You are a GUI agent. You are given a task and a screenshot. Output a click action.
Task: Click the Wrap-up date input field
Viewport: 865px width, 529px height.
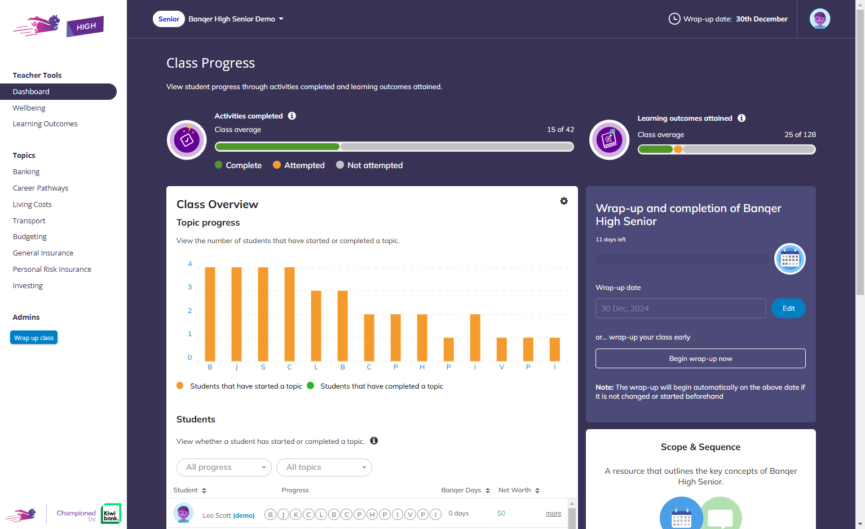(681, 308)
